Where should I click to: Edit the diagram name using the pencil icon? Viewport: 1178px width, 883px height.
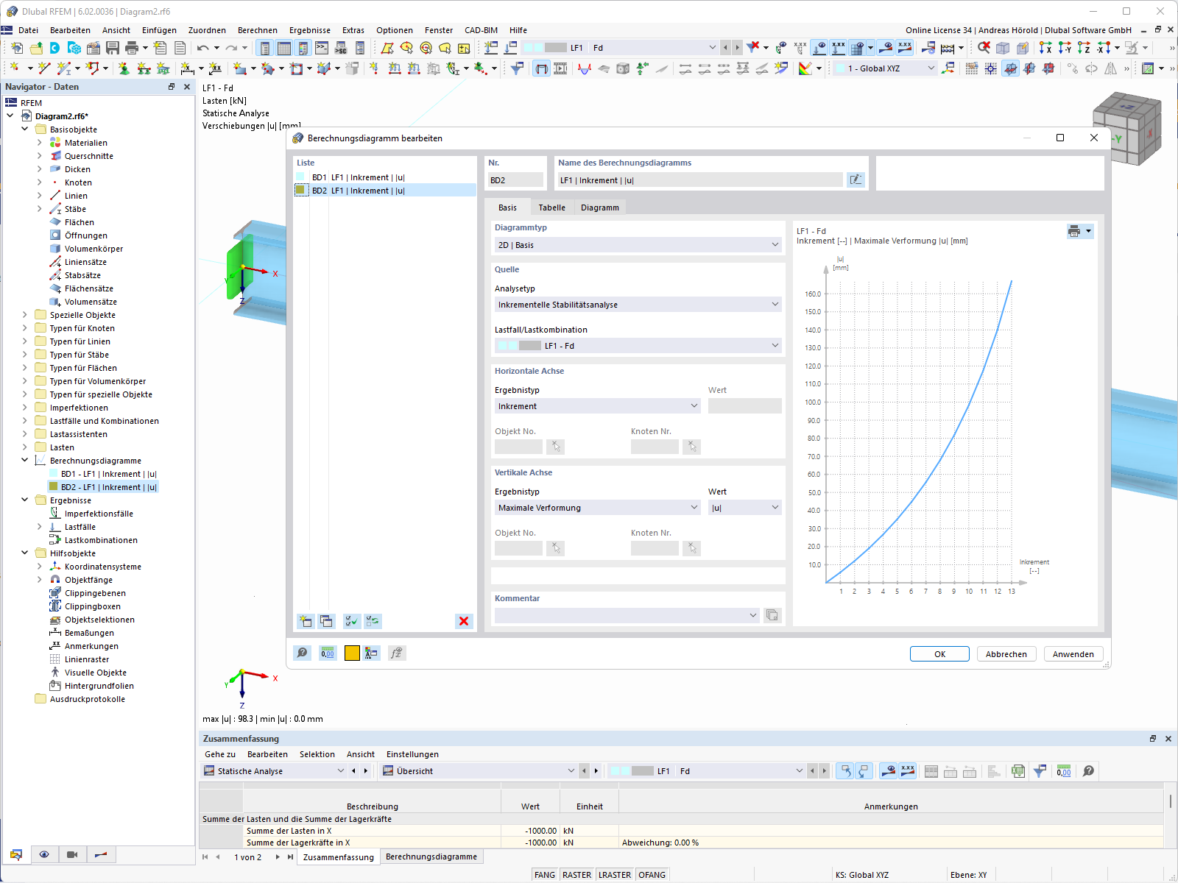(x=856, y=179)
